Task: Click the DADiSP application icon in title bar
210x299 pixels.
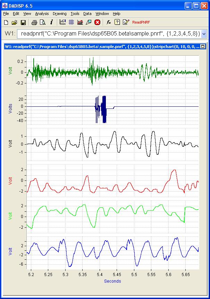Action: click(5, 6)
